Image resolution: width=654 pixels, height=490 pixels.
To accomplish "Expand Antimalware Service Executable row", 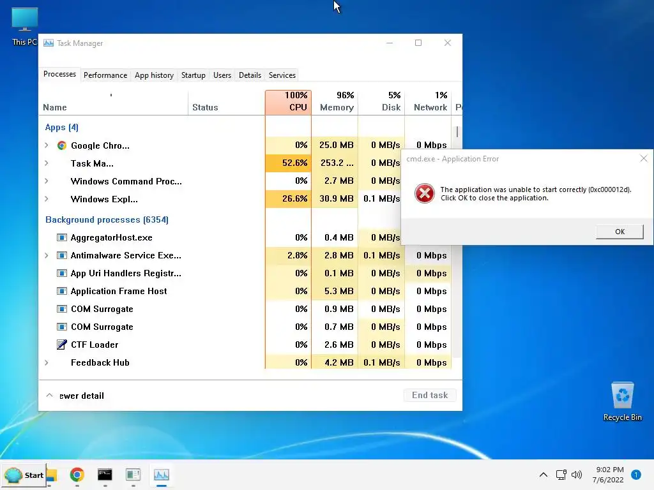I will click(47, 255).
